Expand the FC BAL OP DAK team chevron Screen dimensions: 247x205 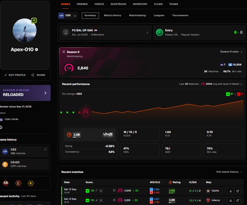[x=147, y=33]
